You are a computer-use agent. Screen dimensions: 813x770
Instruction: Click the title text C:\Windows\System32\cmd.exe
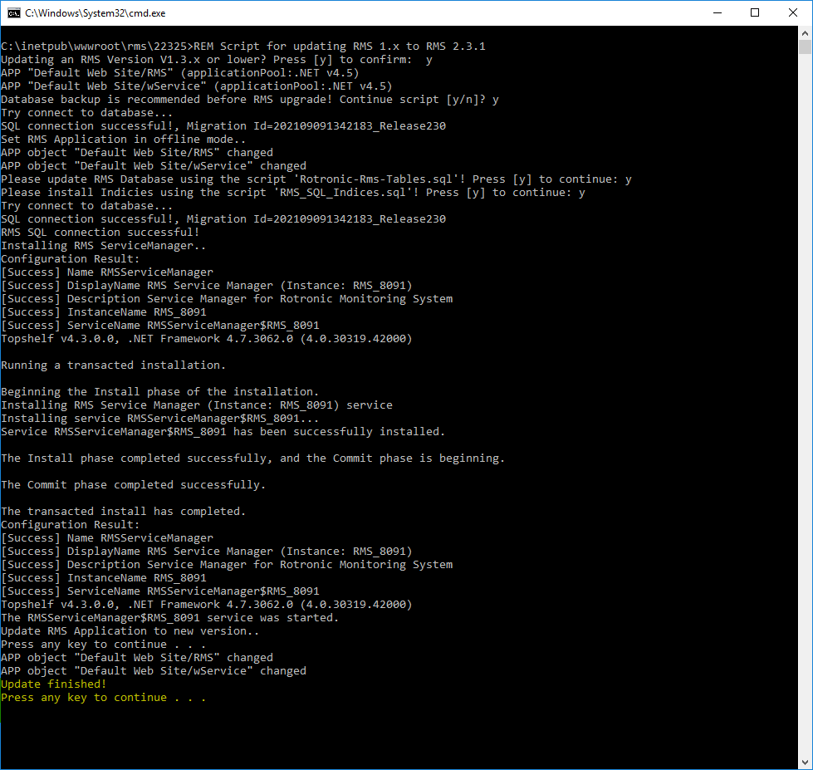tap(96, 13)
